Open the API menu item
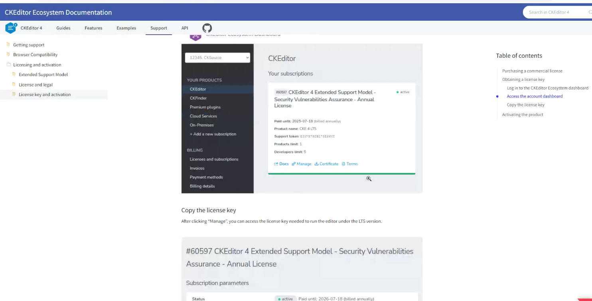This screenshot has width=592, height=301. click(x=185, y=28)
